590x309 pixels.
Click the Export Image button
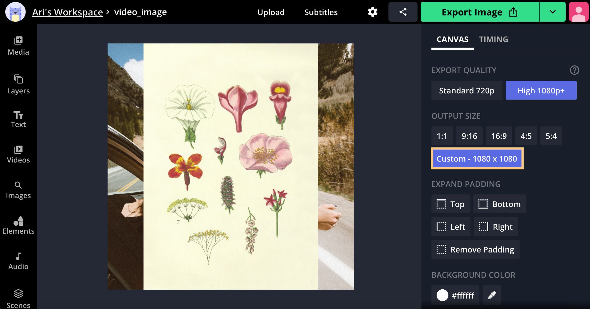point(479,12)
